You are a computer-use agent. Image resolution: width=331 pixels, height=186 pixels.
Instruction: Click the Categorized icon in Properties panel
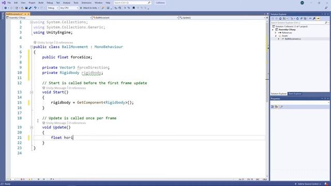pos(273,107)
